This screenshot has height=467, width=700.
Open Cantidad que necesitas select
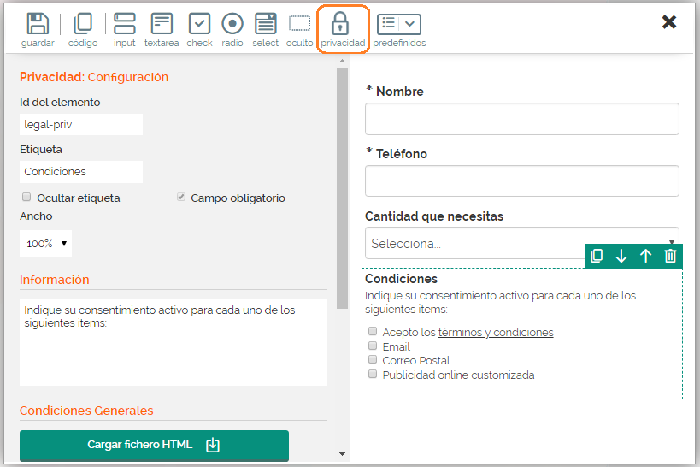(x=522, y=243)
